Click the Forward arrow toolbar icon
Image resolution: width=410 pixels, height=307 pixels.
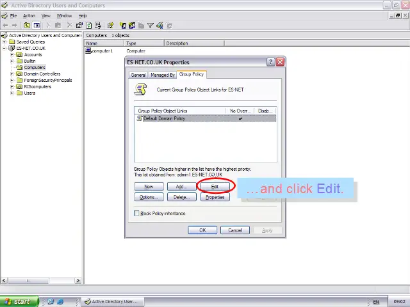click(15, 26)
